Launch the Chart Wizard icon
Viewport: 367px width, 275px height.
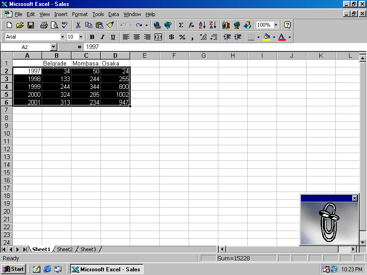(226, 25)
